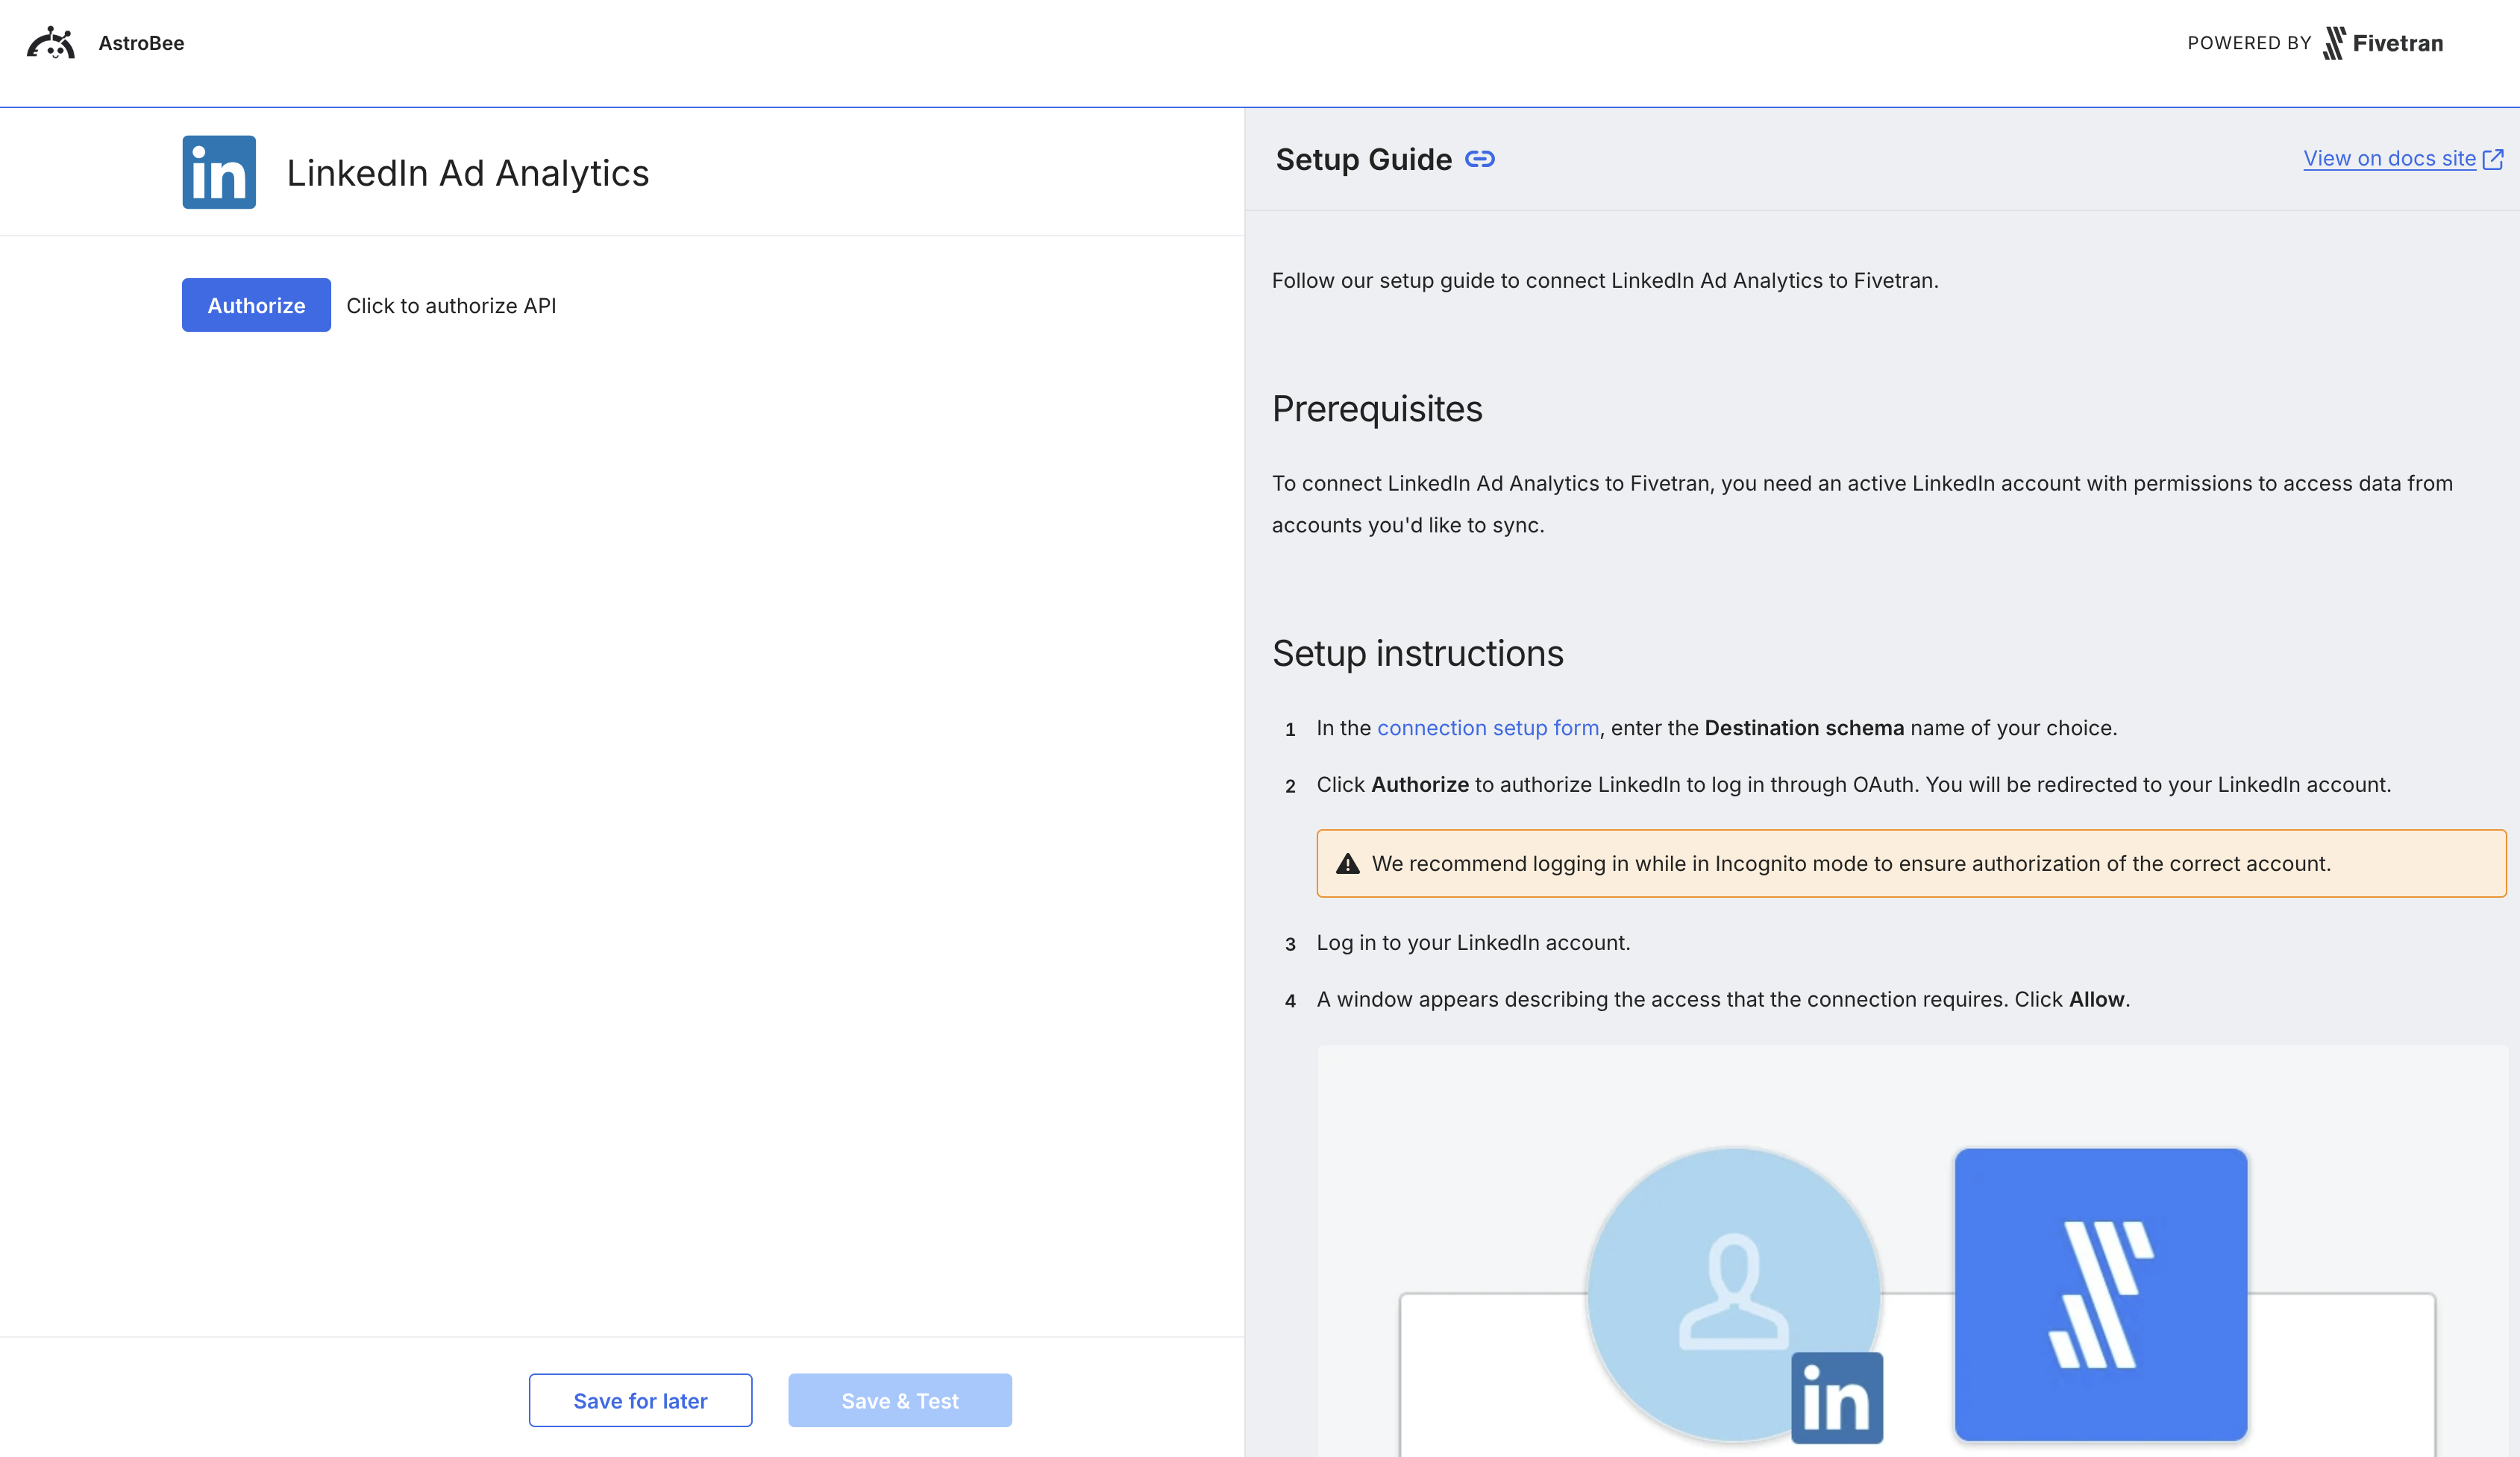2520x1457 pixels.
Task: Click the Click to authorize API label
Action: click(452, 305)
